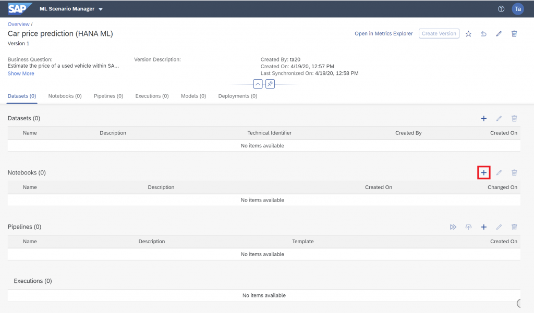Click the Notebooks edit pencil icon

coord(499,172)
